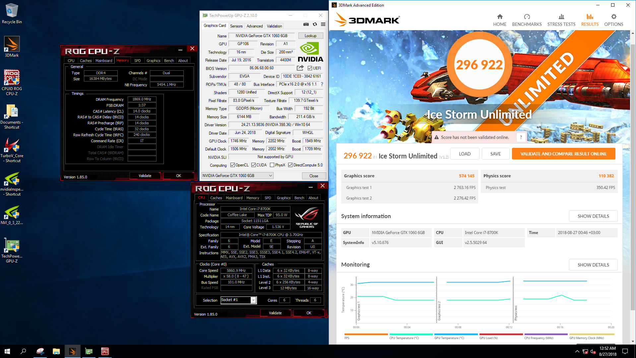Toggle the PhysX checkbox
This screenshot has height=358, width=636.
click(x=272, y=165)
